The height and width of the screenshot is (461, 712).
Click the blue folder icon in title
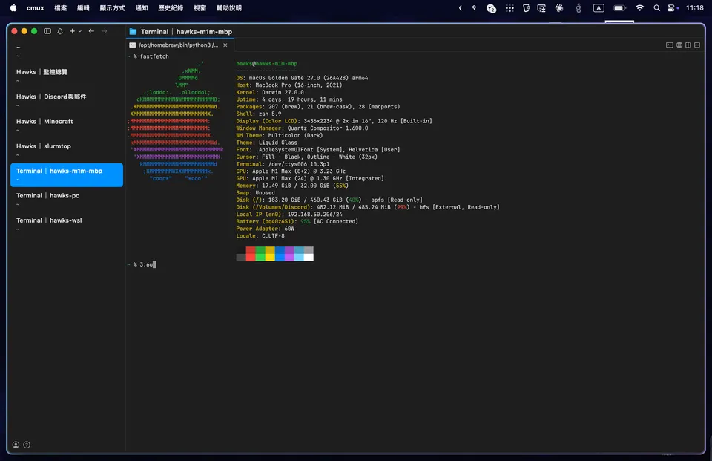(133, 31)
